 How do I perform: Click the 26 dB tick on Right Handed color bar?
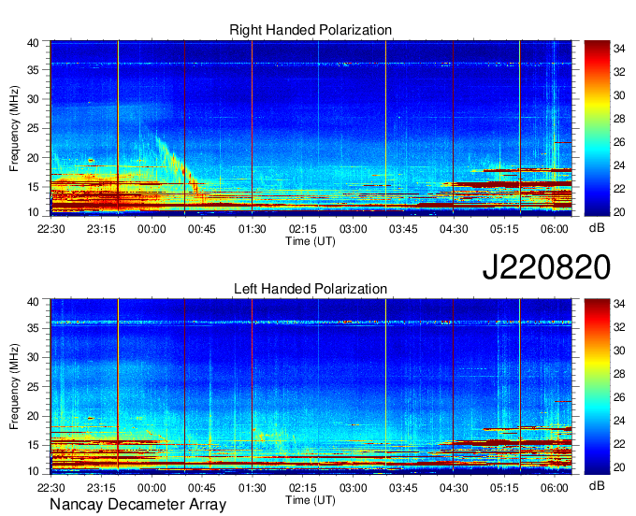coord(619,142)
